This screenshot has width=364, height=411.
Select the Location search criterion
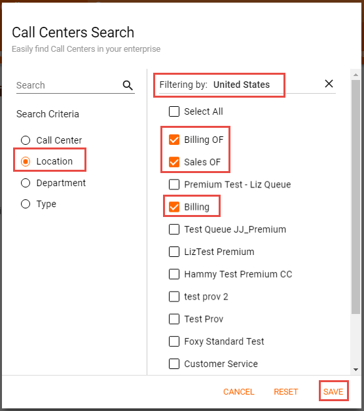pos(26,161)
